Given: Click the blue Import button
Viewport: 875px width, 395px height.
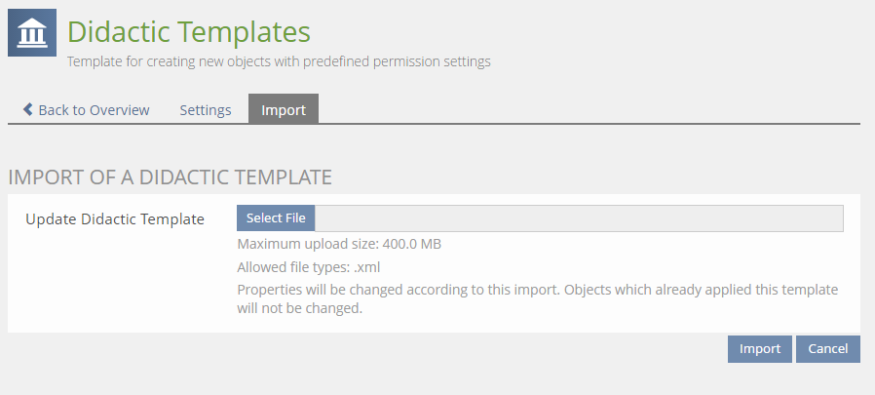Looking at the screenshot, I should pos(760,349).
